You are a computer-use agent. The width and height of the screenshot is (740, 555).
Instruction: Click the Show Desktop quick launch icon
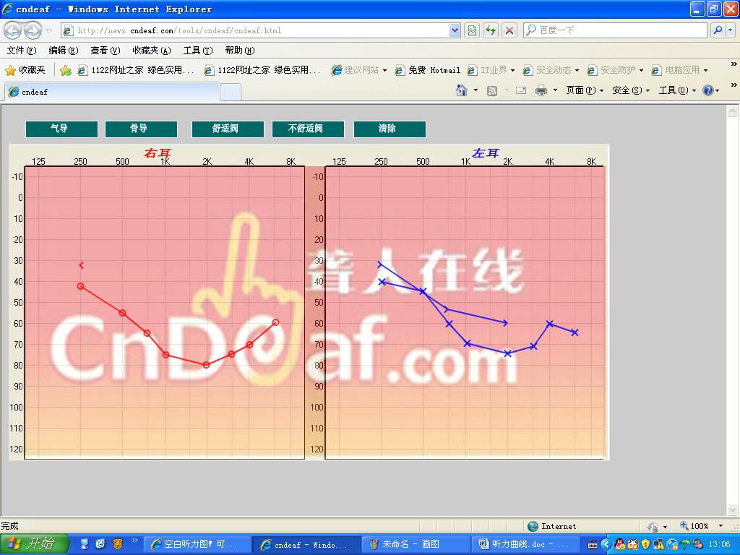coord(85,544)
